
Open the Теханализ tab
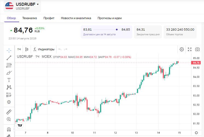pos(30,18)
